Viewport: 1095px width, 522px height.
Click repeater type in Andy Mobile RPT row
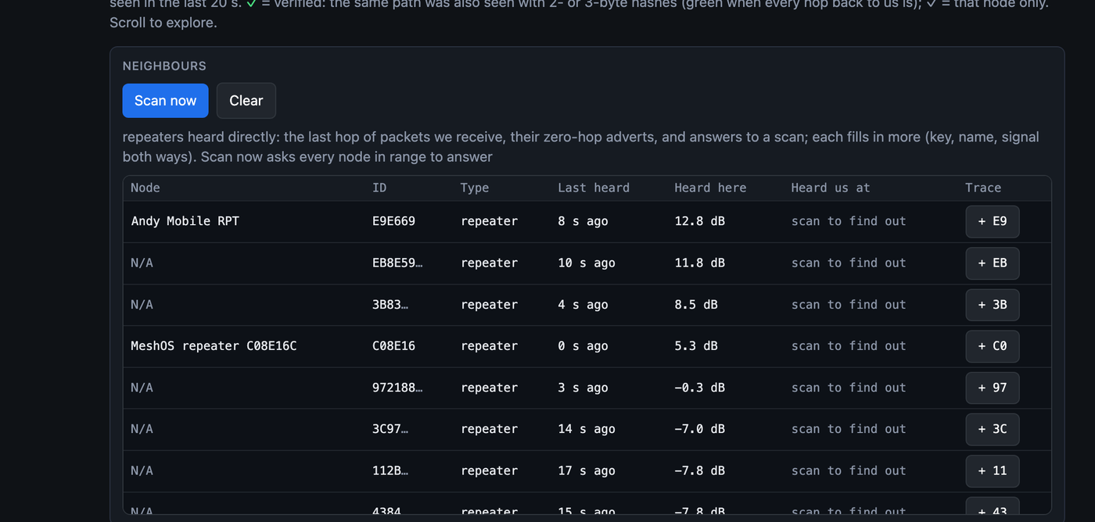point(489,221)
